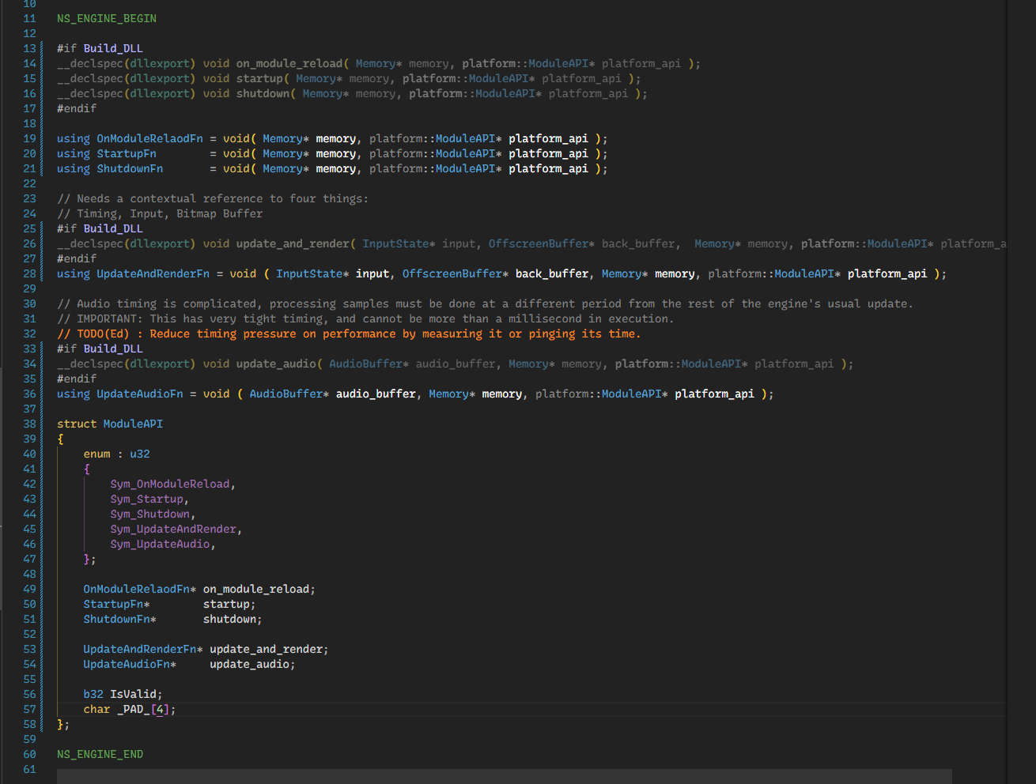1036x784 pixels.
Task: Click on_module_reload function name on line 14
Action: (289, 63)
